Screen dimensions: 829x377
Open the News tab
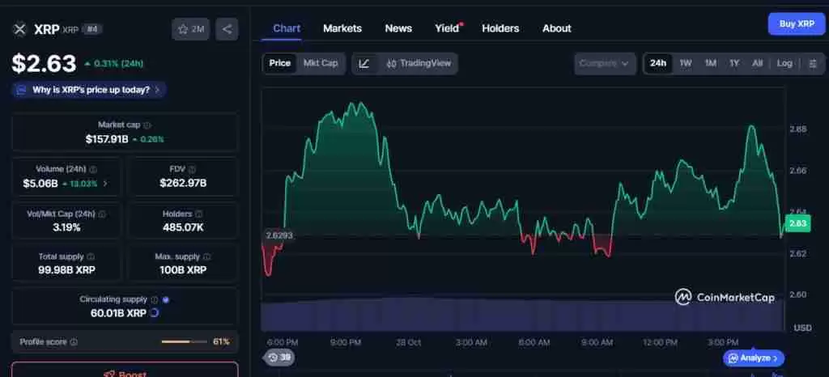pos(398,28)
